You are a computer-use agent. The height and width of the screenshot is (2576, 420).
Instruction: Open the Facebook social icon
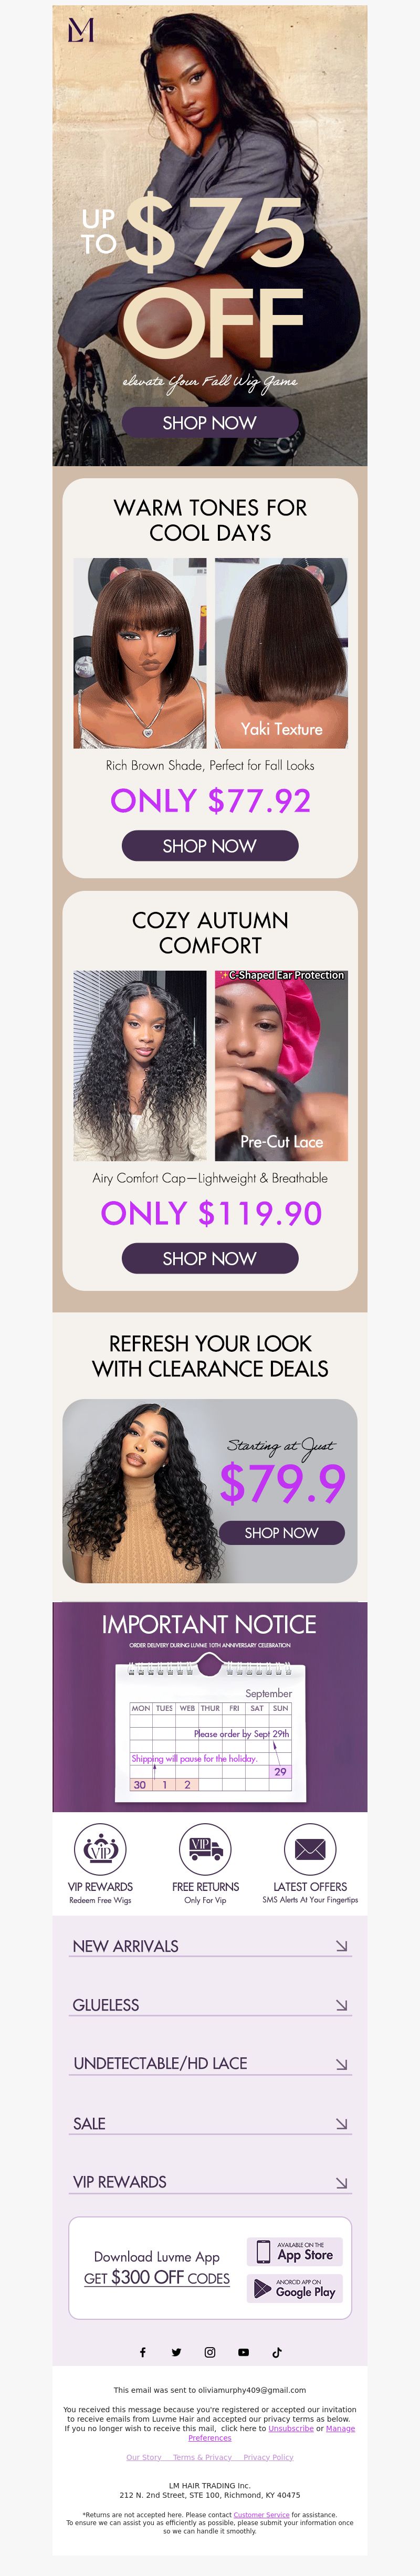[142, 2352]
